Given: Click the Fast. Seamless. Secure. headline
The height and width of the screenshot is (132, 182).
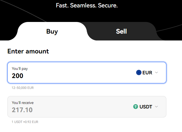Looking at the screenshot, I should [x=87, y=6].
